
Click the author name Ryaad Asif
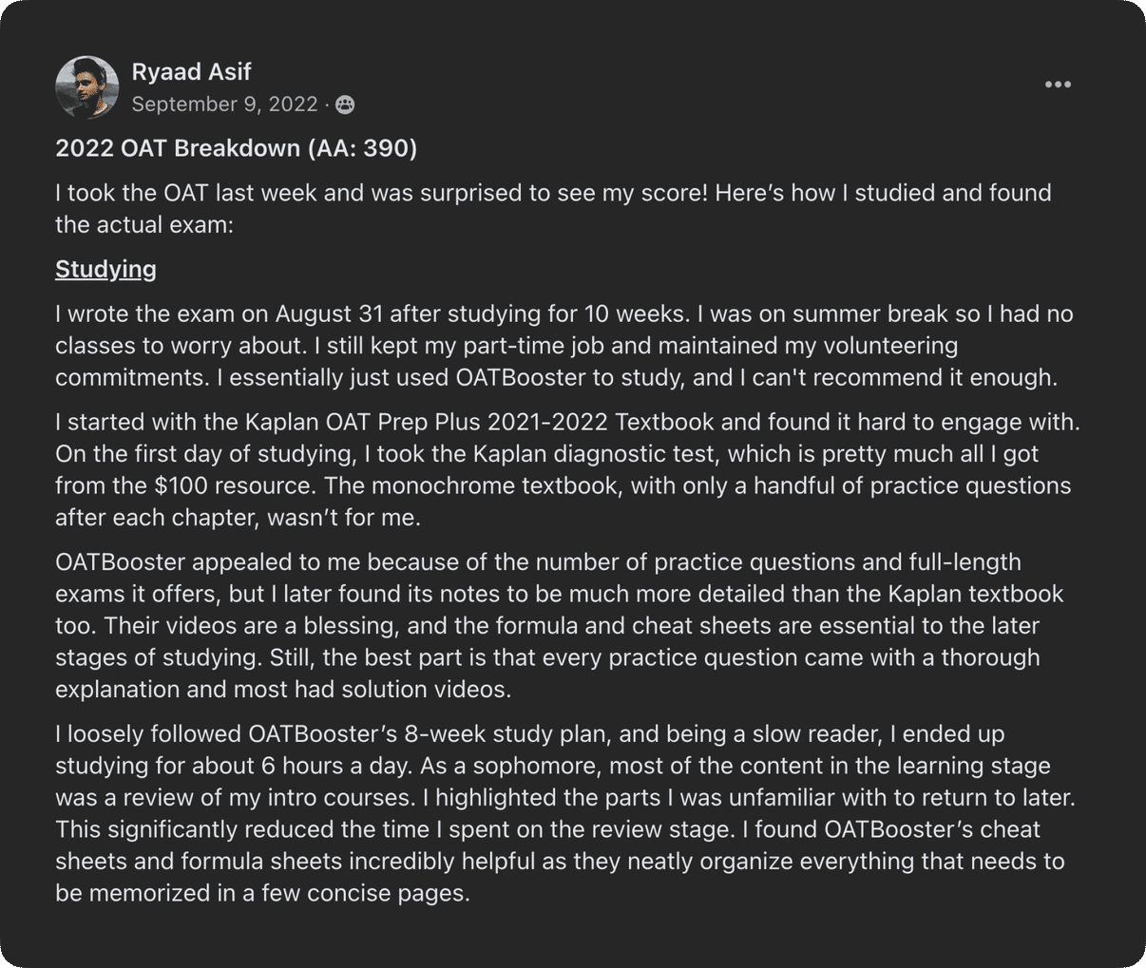coord(191,72)
